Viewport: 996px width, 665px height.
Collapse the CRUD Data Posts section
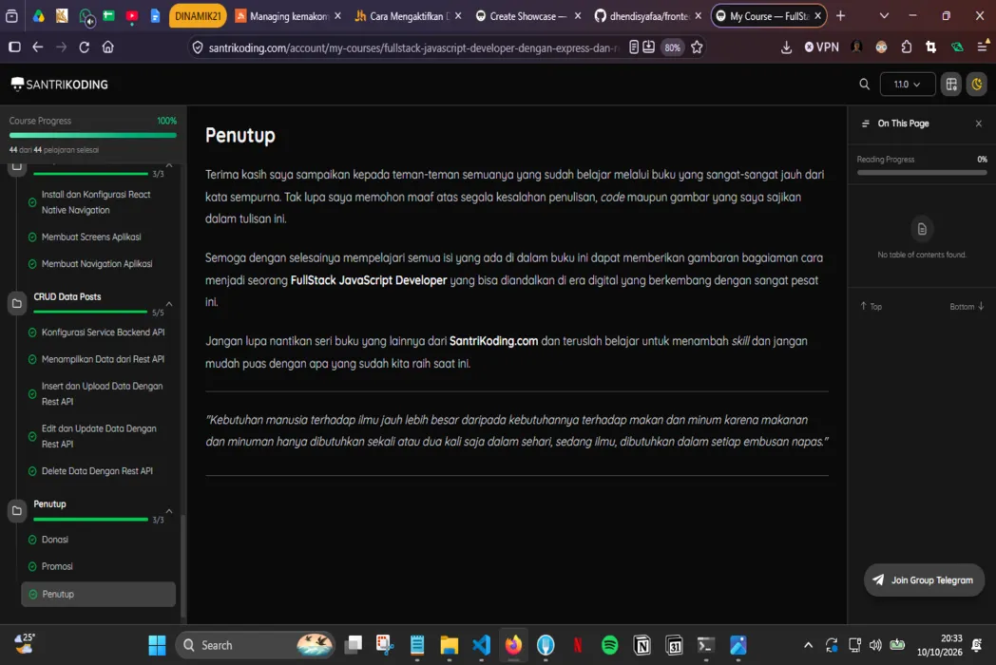169,304
